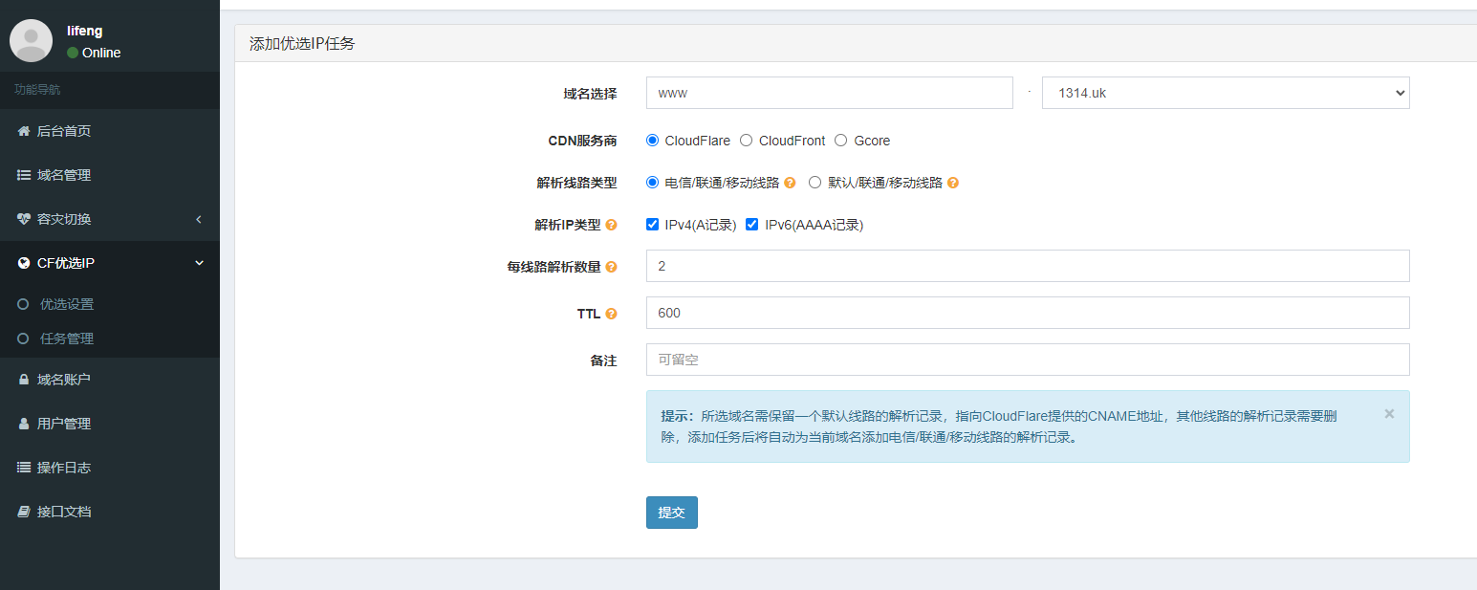
Task: Click the book icon beside 接口文档
Action: pyautogui.click(x=24, y=512)
